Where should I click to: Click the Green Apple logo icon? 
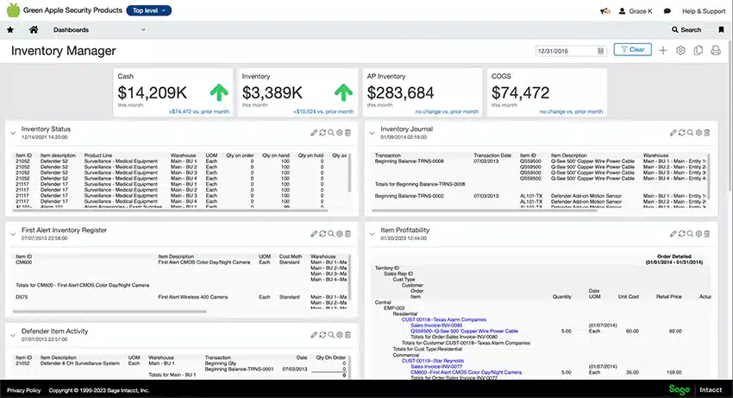(13, 9)
